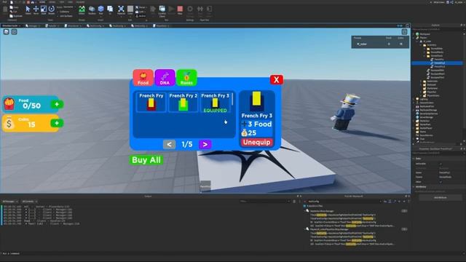Click the Team Test icon
The height and width of the screenshot is (262, 466).
click(200, 11)
